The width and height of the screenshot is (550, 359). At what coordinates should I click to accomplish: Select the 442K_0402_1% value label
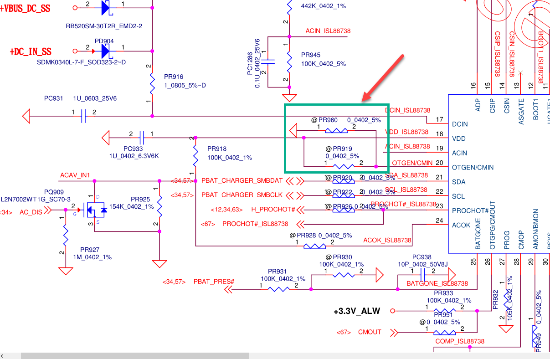pyautogui.click(x=323, y=6)
